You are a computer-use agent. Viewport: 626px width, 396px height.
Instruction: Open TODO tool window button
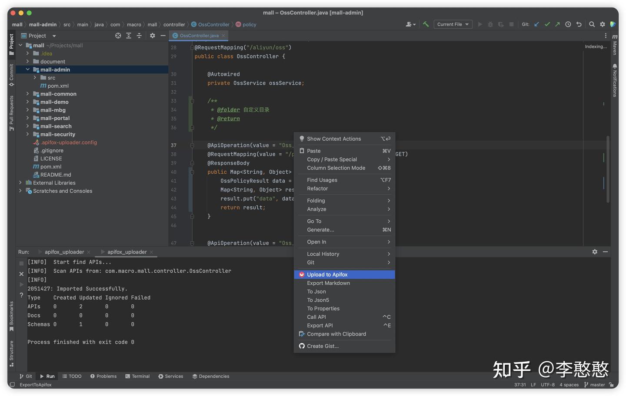point(72,376)
